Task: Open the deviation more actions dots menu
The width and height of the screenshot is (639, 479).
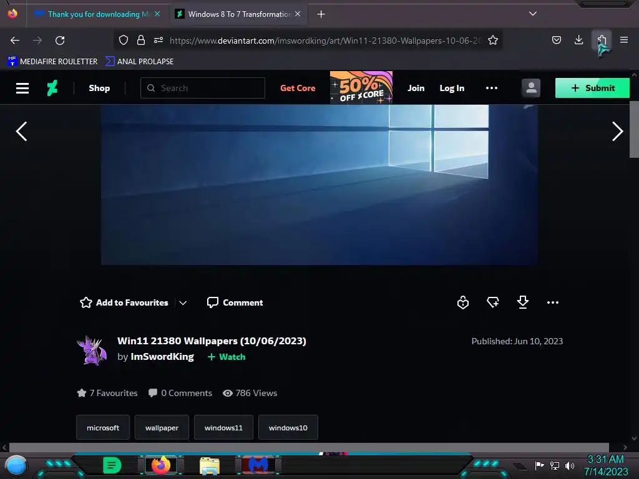Action: [x=553, y=302]
